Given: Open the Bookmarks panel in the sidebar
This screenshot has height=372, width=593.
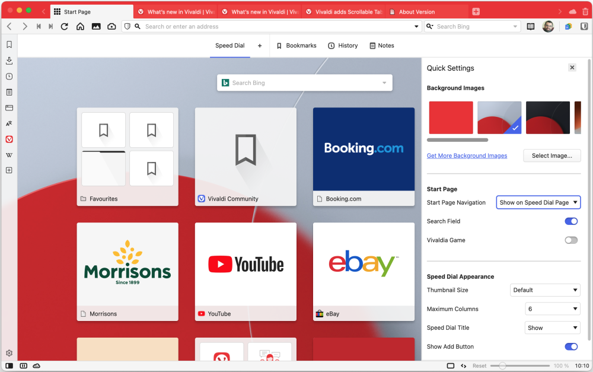Looking at the screenshot, I should pos(9,44).
